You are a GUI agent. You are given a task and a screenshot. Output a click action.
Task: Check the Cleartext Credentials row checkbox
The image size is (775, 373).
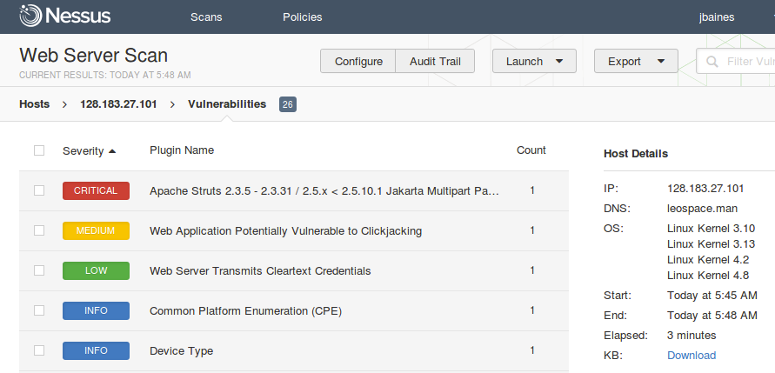point(39,270)
